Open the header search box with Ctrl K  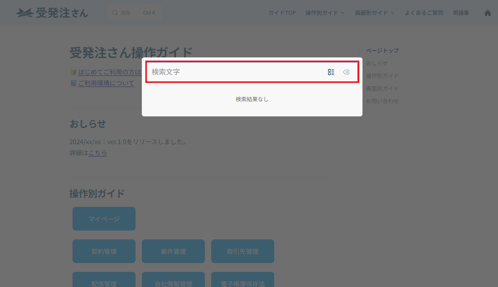[x=135, y=13]
